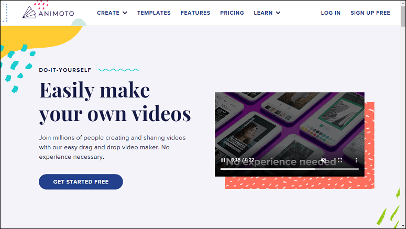The image size is (406, 229).
Task: Open the Templates page
Action: [154, 13]
